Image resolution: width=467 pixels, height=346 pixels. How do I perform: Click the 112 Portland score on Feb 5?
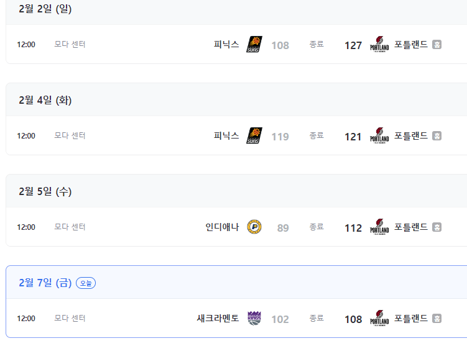point(353,228)
